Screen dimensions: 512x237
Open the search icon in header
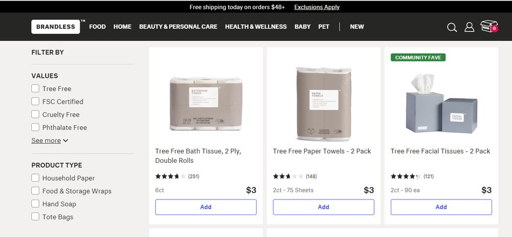[452, 27]
